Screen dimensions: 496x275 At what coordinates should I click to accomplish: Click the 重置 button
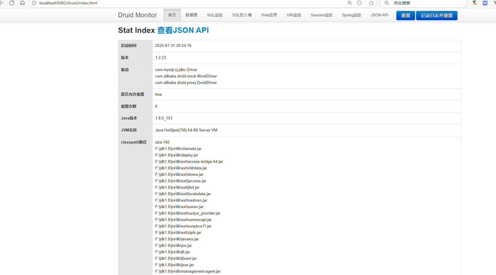coord(406,16)
